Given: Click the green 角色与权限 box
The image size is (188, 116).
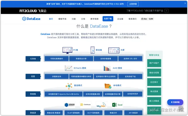Looking at the screenshot, I should tap(154, 73).
